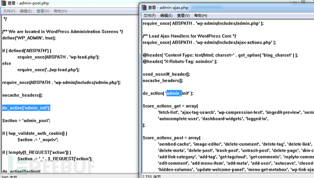Click the 'oembed-cache', 'image-editor' array line
Image resolution: width=314 pixels, height=178 pixels.
(x=235, y=144)
